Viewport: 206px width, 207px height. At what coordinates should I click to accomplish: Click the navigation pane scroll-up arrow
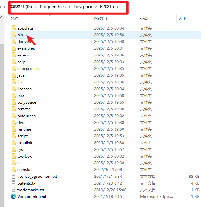point(1,17)
